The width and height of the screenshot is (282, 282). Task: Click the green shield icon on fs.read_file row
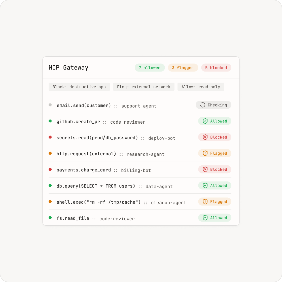click(205, 218)
